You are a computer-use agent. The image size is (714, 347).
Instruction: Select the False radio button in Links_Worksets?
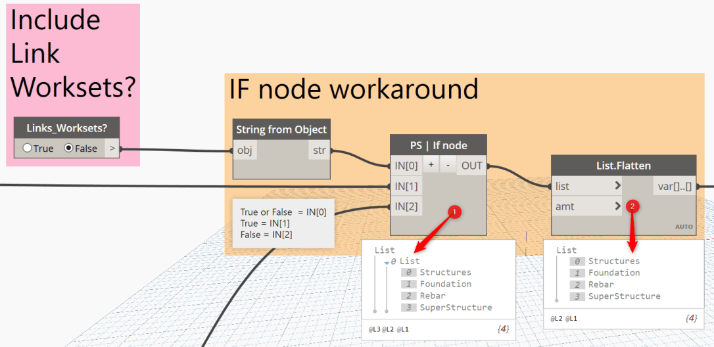coord(68,149)
